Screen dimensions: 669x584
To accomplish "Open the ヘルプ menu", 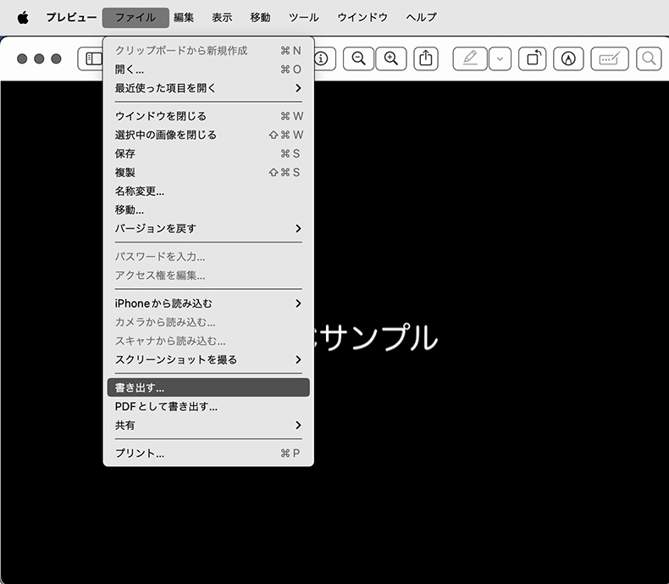I will (422, 18).
